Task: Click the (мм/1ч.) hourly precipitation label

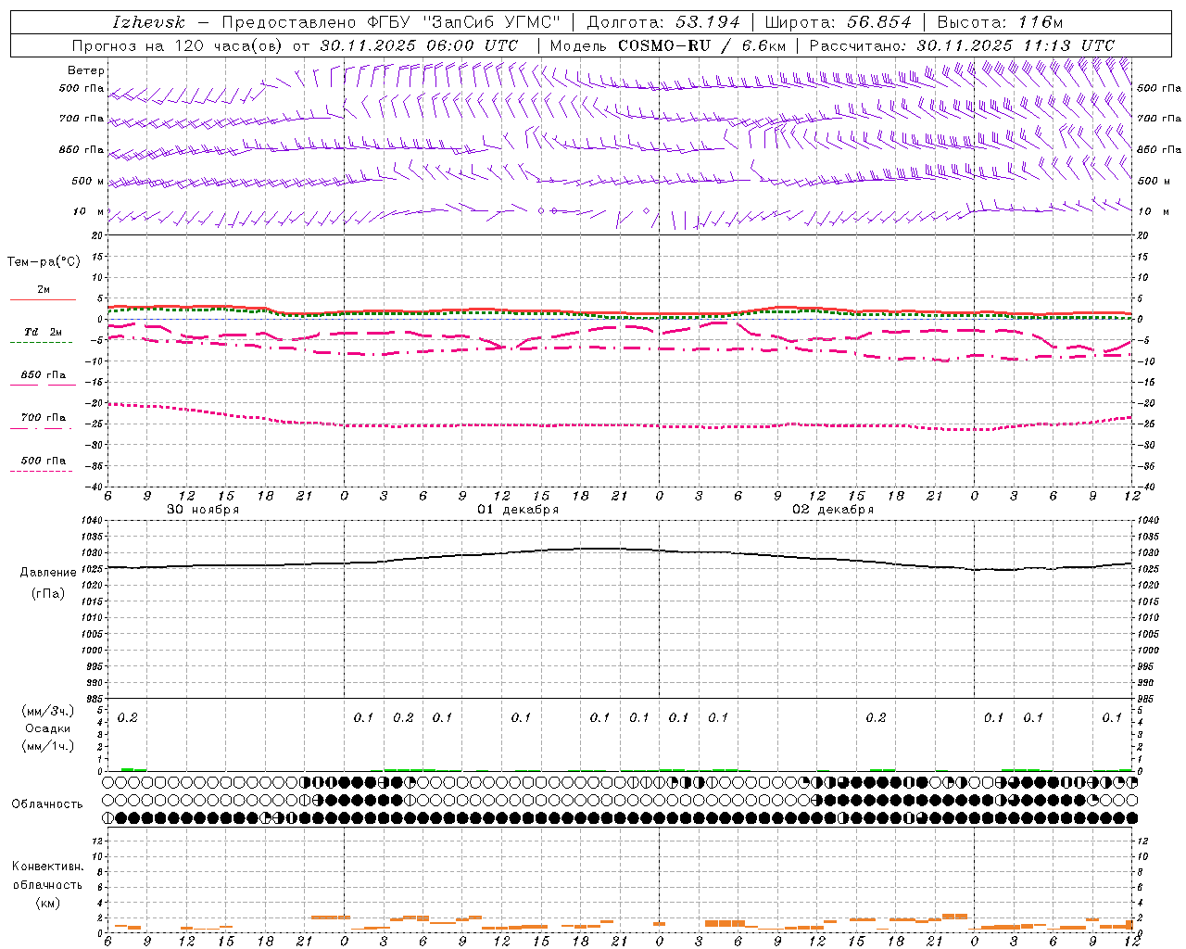Action: (48, 746)
